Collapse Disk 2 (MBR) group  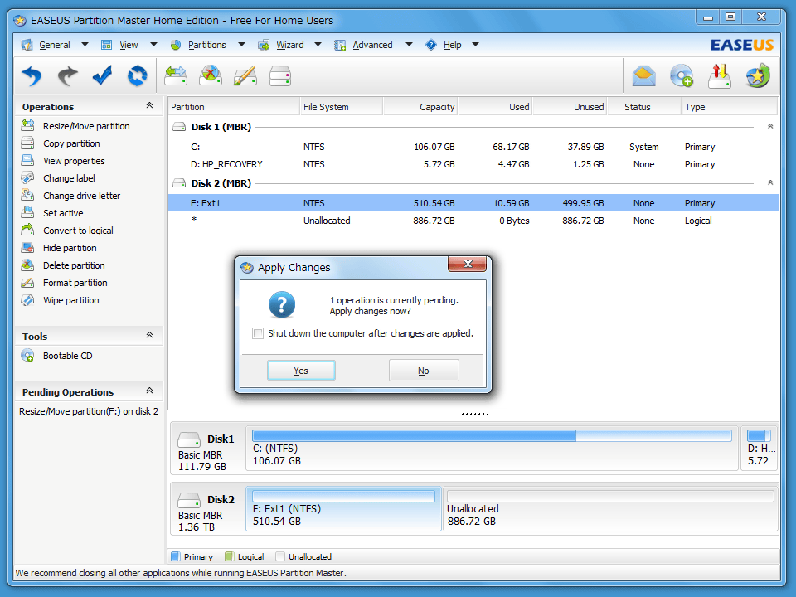coord(770,182)
